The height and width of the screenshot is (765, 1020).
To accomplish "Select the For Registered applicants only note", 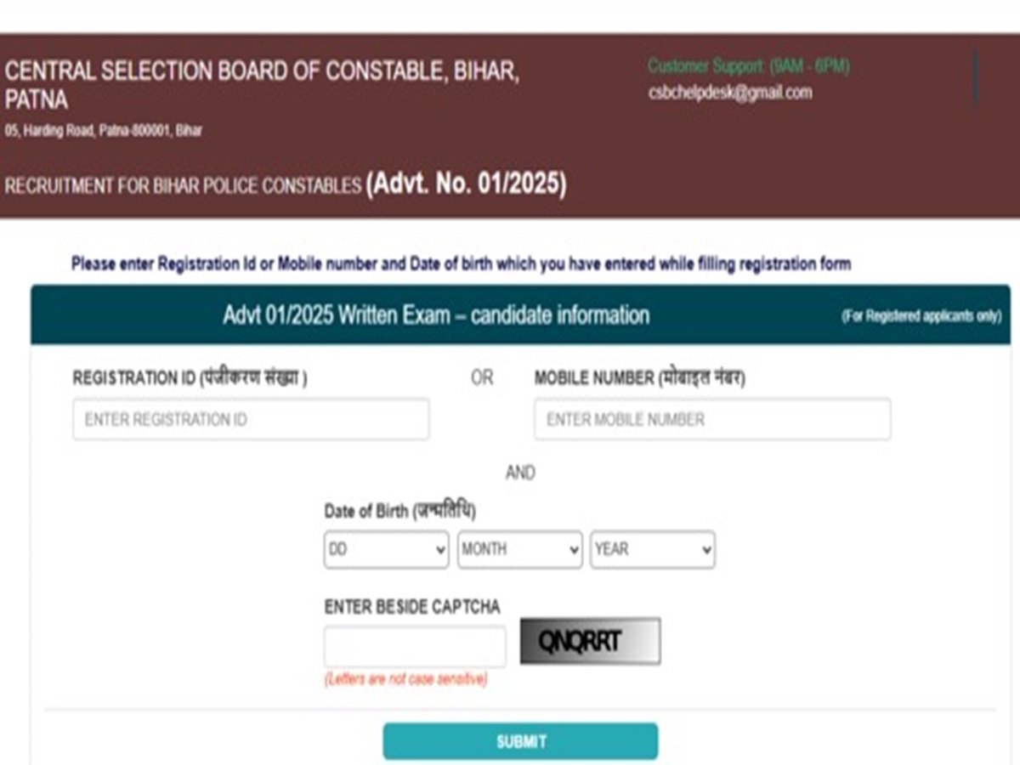I will [921, 316].
